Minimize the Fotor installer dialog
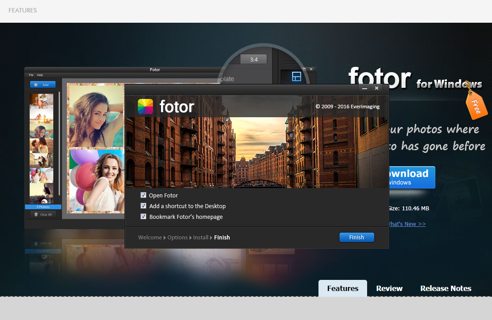The height and width of the screenshot is (320, 492). (364, 88)
